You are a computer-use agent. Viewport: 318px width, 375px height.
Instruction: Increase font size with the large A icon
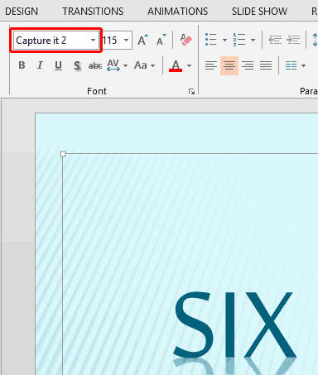[142, 40]
